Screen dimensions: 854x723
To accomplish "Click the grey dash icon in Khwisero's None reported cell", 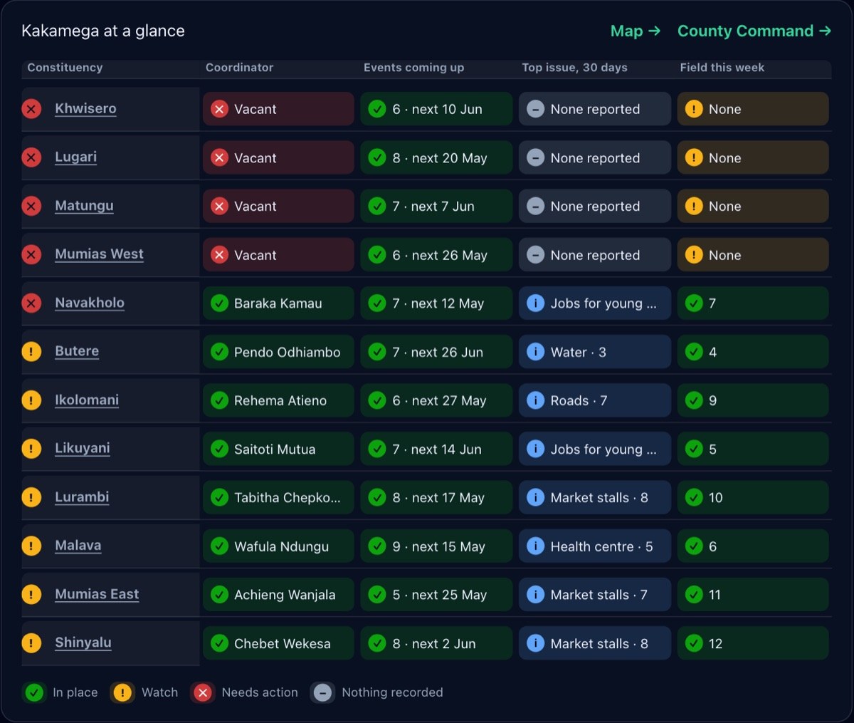I will 536,109.
